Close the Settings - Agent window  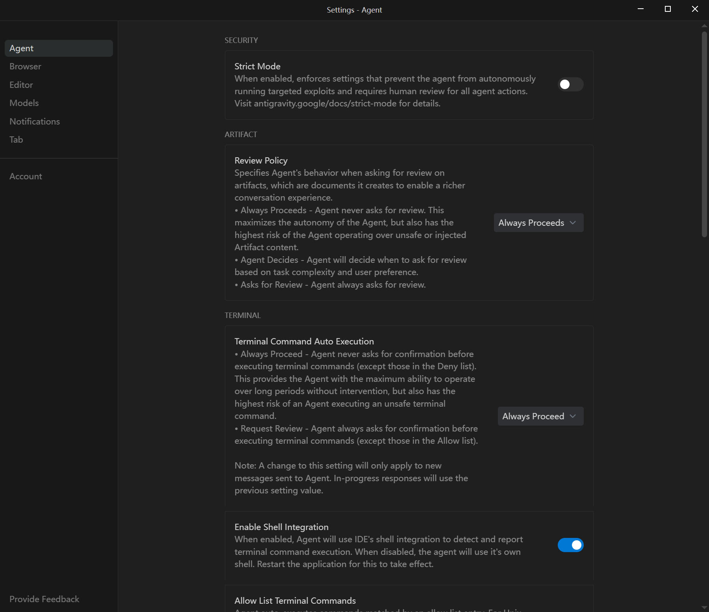tap(695, 9)
